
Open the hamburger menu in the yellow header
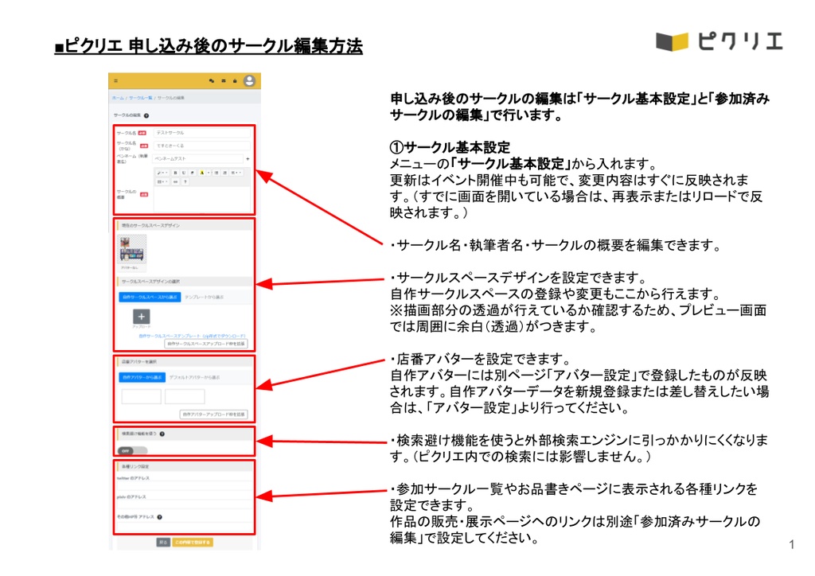[x=115, y=80]
